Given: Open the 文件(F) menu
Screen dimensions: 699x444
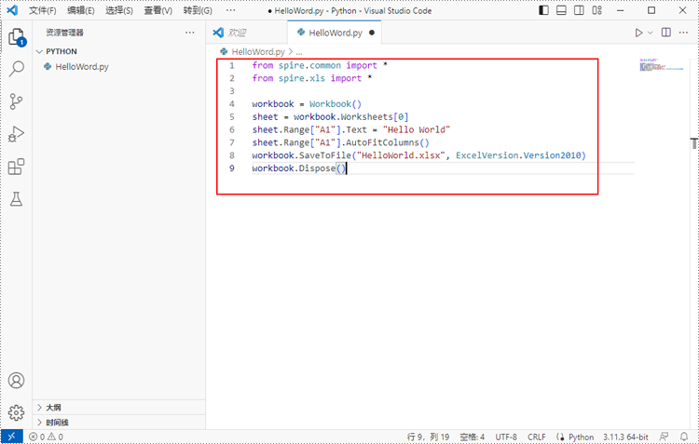Looking at the screenshot, I should 42,10.
